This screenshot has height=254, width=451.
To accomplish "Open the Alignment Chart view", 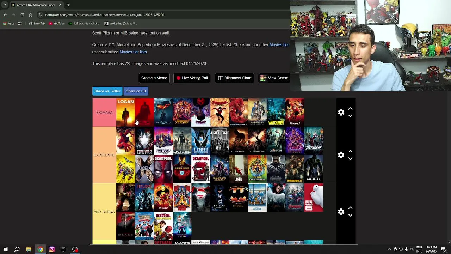I will click(234, 78).
